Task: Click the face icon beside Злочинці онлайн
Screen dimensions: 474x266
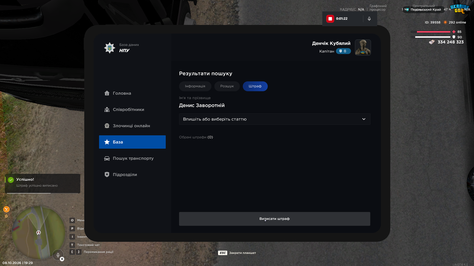Action: (x=107, y=126)
